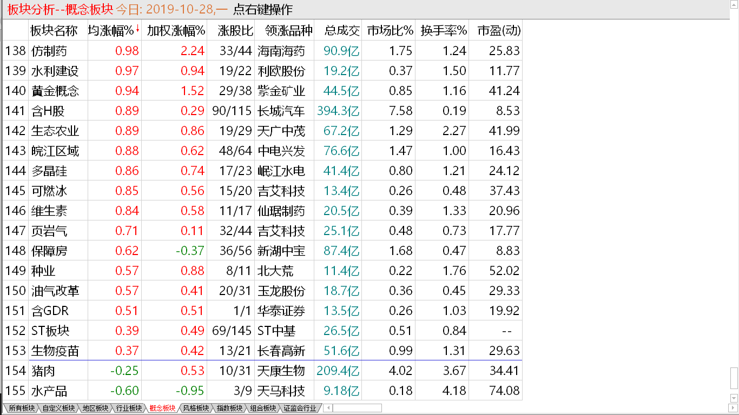This screenshot has width=739, height=415.
Task: Switch to the 所有板块 tab
Action: click(x=21, y=409)
